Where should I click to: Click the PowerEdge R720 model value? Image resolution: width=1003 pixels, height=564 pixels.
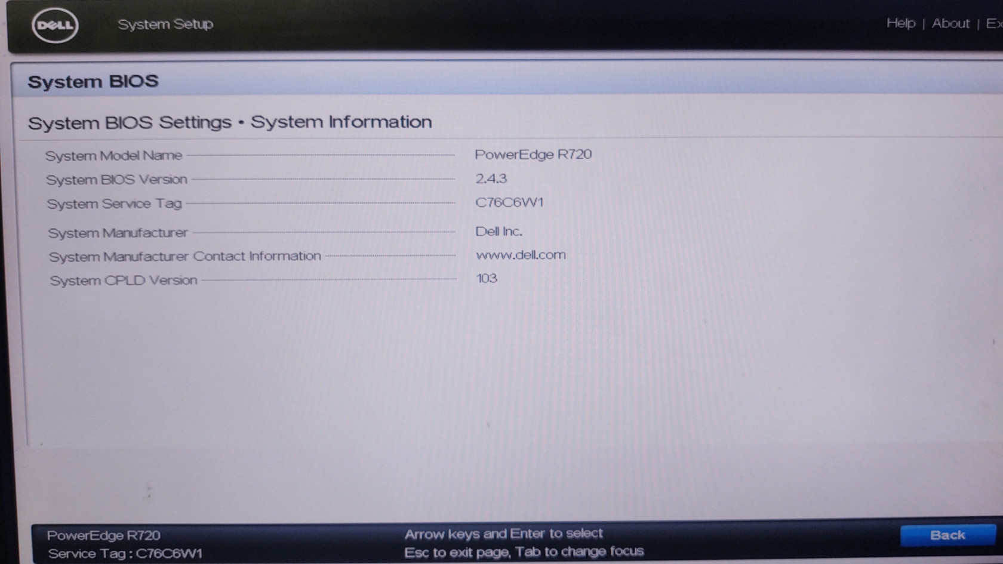(533, 155)
